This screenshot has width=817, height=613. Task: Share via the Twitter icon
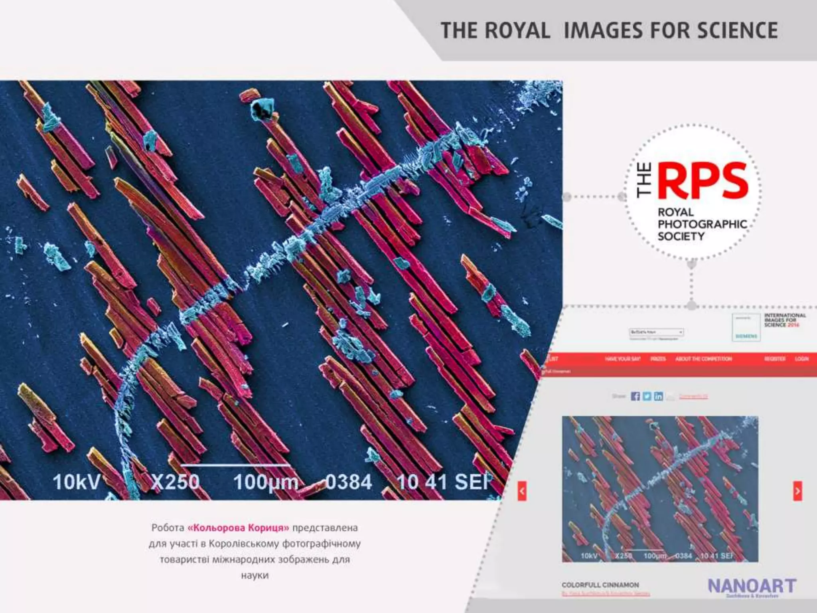tap(647, 396)
